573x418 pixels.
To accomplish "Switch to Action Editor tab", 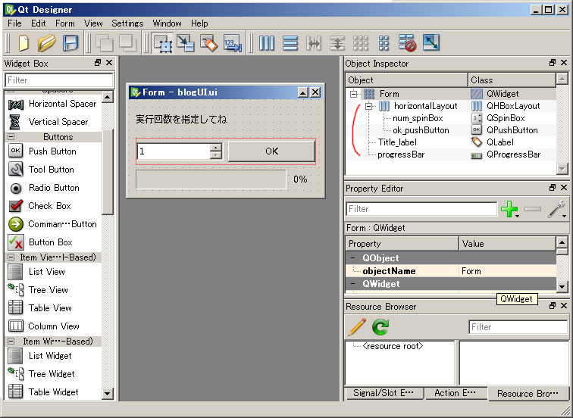I will point(456,393).
